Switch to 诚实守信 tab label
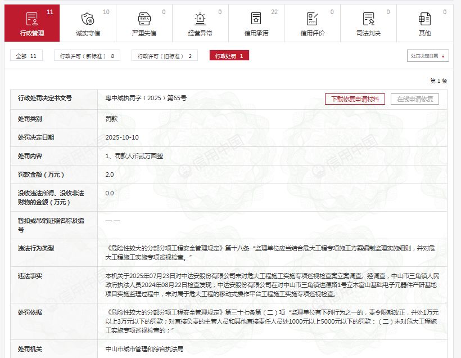Image resolution: width=461 pixels, height=358 pixels. pyautogui.click(x=88, y=33)
